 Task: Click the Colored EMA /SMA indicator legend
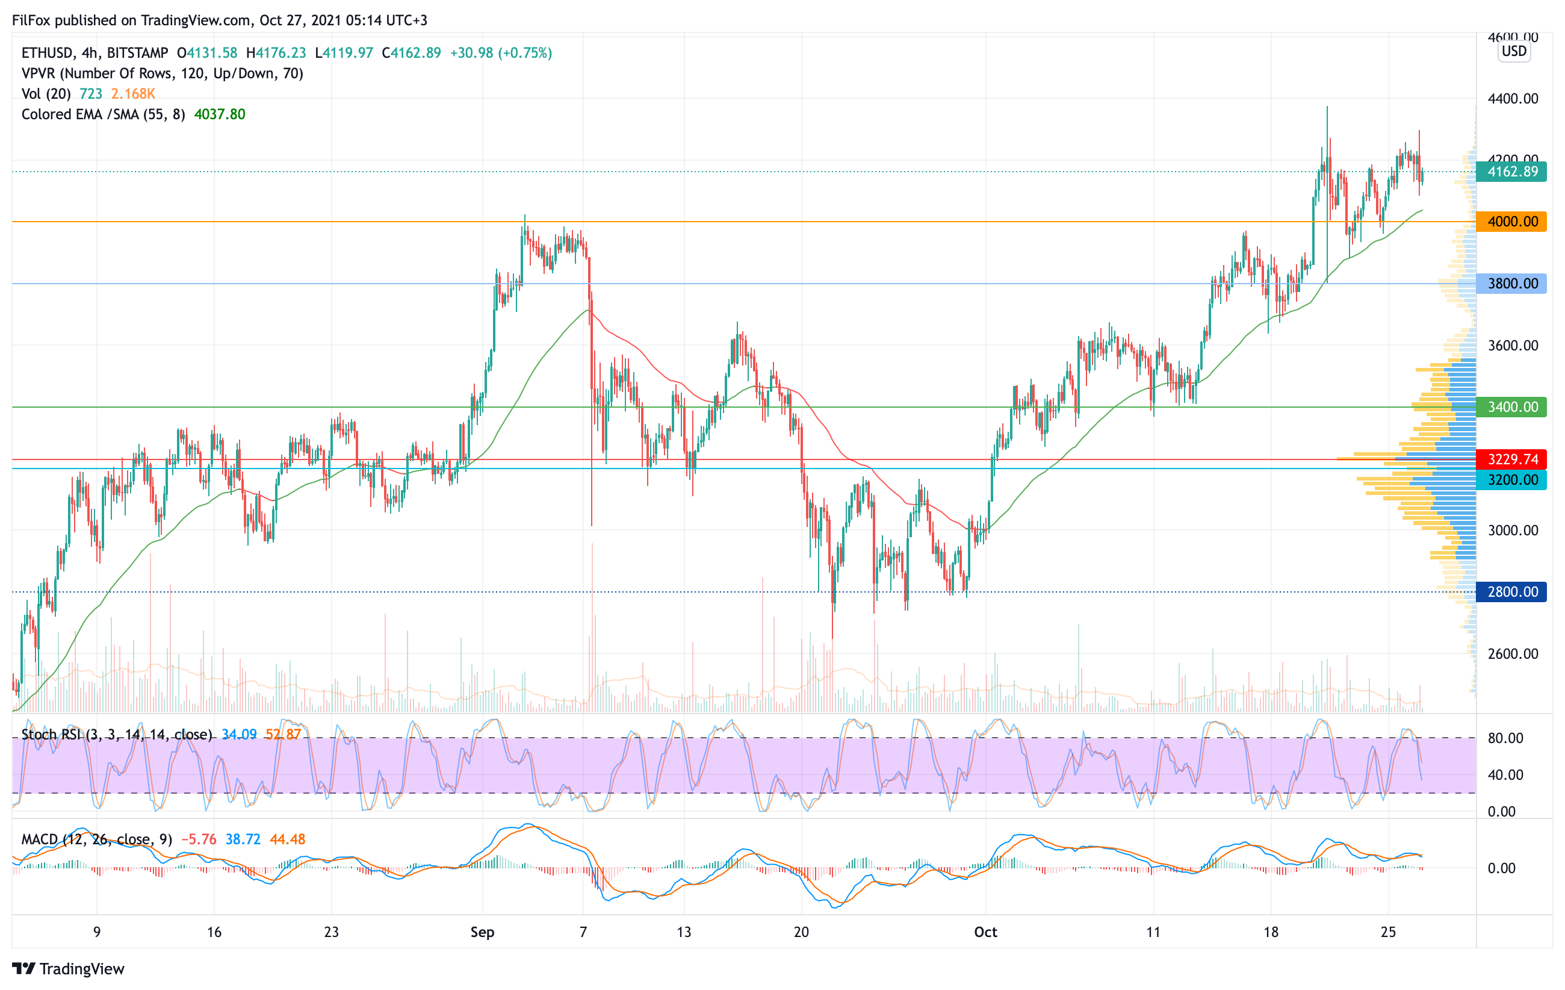(x=103, y=114)
